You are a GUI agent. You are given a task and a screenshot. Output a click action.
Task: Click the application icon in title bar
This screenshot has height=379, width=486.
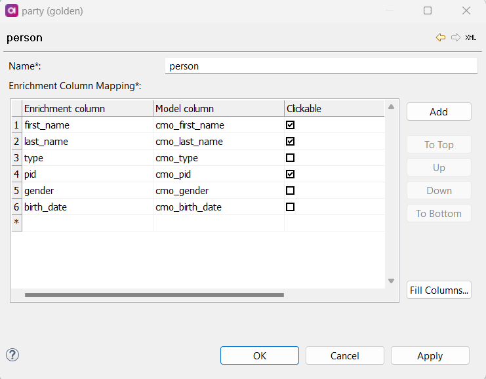(11, 10)
